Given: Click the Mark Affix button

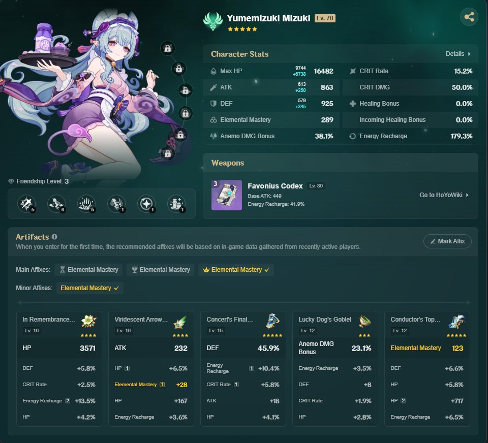Looking at the screenshot, I should (447, 241).
